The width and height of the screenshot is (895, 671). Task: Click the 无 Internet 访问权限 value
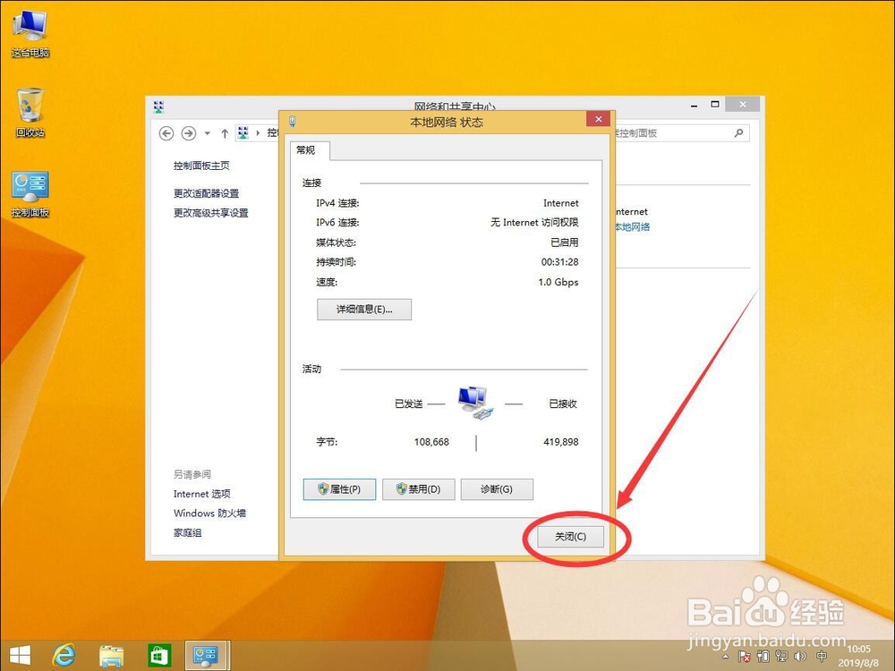534,223
